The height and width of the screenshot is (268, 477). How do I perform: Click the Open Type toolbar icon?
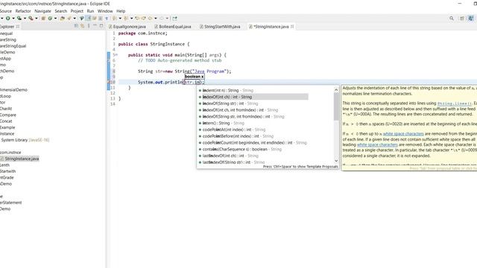pos(63,18)
